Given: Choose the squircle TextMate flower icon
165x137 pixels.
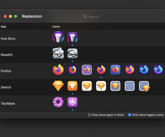Looking at the screenshot, I should (x=73, y=102).
